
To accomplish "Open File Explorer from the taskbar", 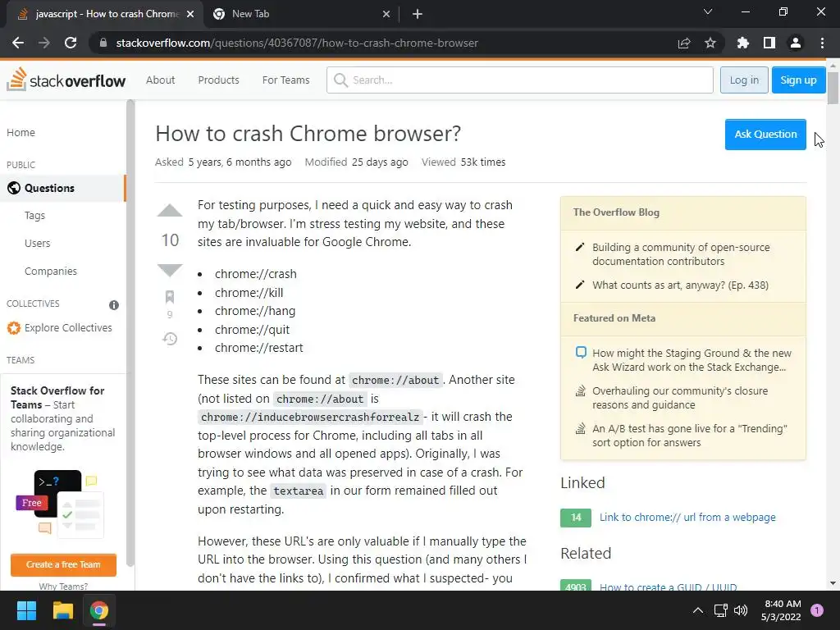I will (x=62, y=610).
